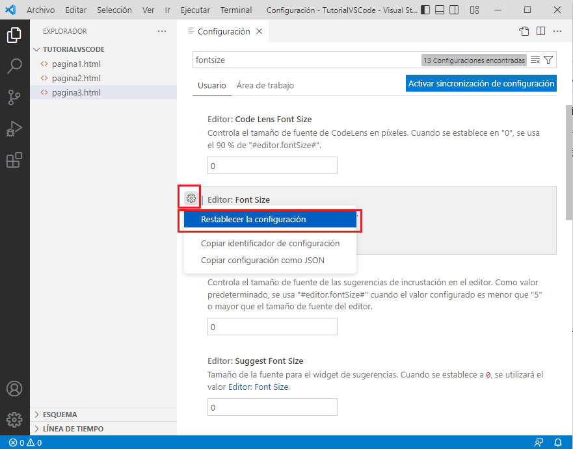Screen dimensions: 573x449
Task: Close the Configuración tab
Action: (259, 31)
